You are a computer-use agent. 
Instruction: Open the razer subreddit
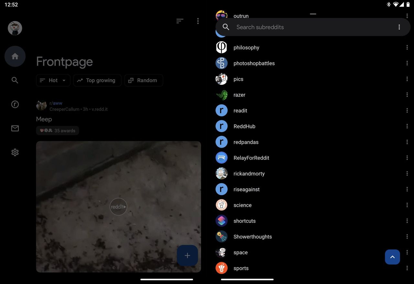[x=239, y=95]
